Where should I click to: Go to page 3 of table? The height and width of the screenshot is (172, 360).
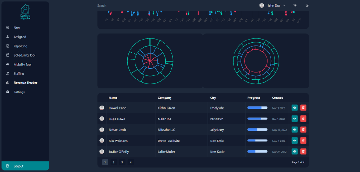[122, 163]
